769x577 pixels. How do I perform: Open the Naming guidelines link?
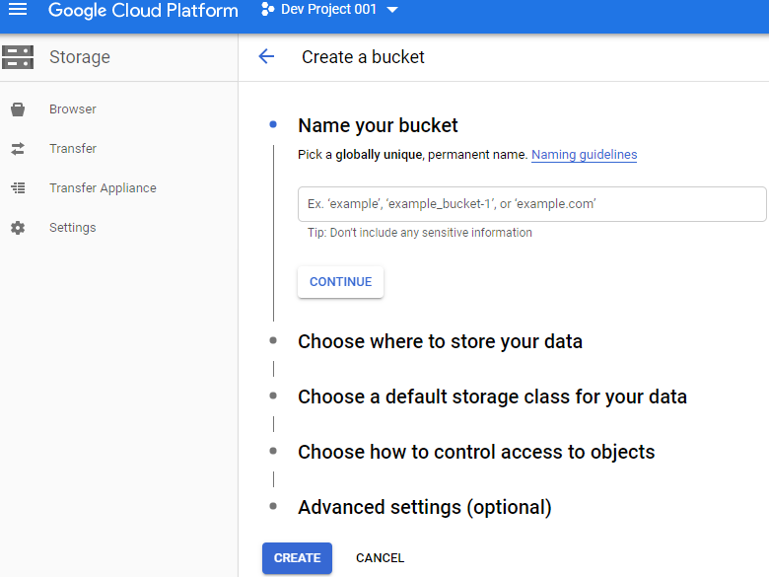click(x=584, y=155)
